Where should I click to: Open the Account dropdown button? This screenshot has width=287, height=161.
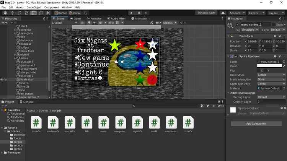pos(237,13)
